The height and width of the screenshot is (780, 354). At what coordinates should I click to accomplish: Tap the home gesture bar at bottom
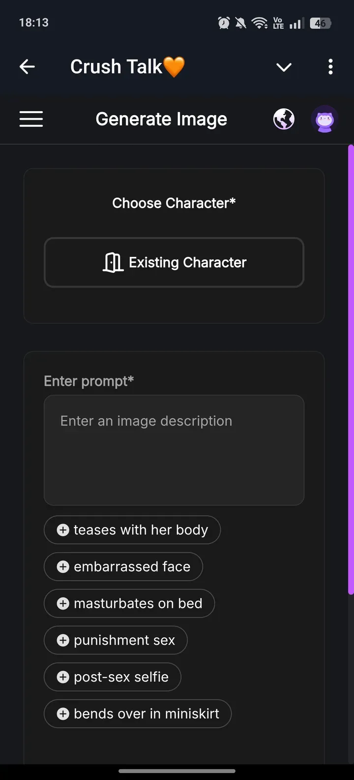[177, 771]
